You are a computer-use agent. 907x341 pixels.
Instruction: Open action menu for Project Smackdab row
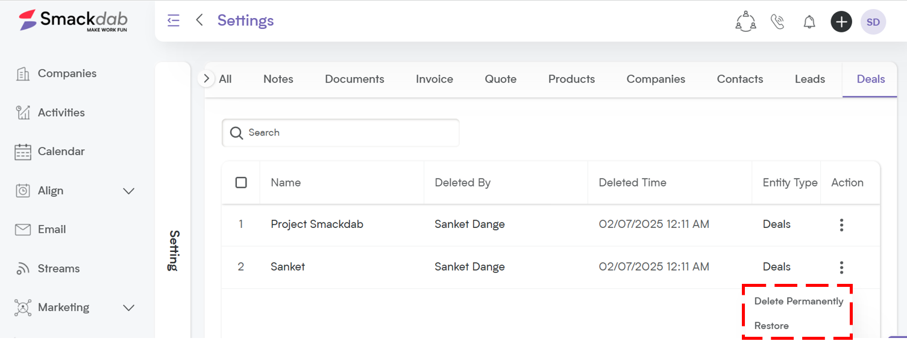point(841,225)
